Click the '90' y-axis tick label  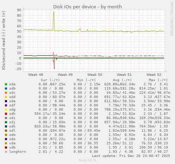click(19, 10)
